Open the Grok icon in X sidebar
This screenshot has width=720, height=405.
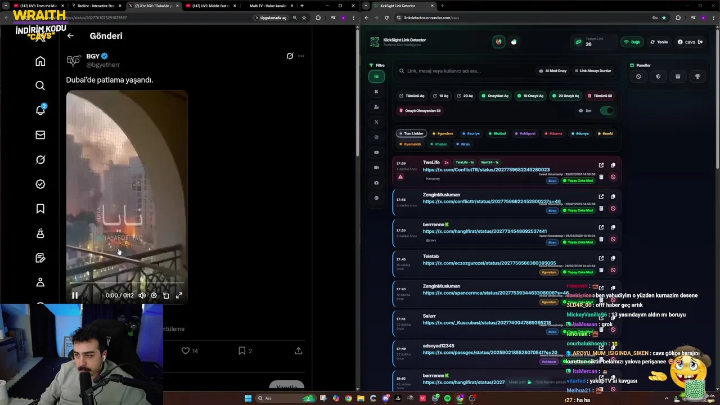pyautogui.click(x=40, y=160)
